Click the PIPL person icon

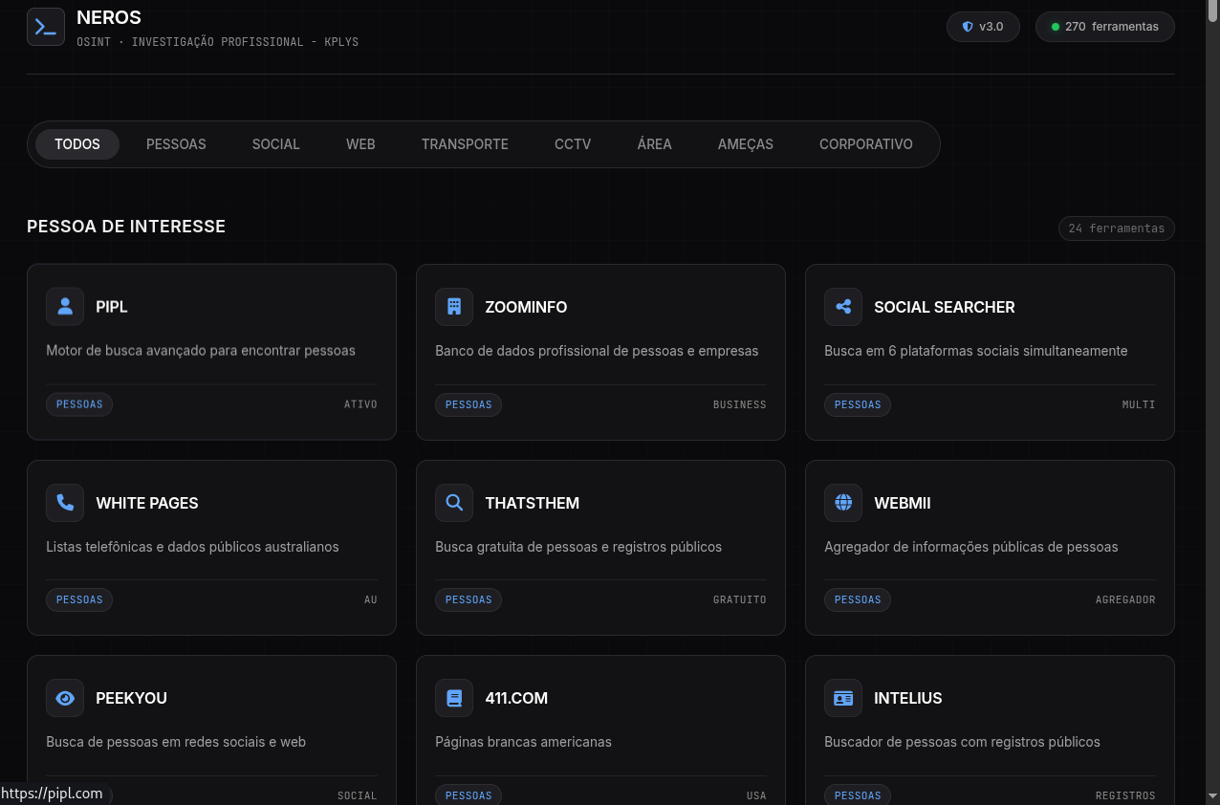65,307
